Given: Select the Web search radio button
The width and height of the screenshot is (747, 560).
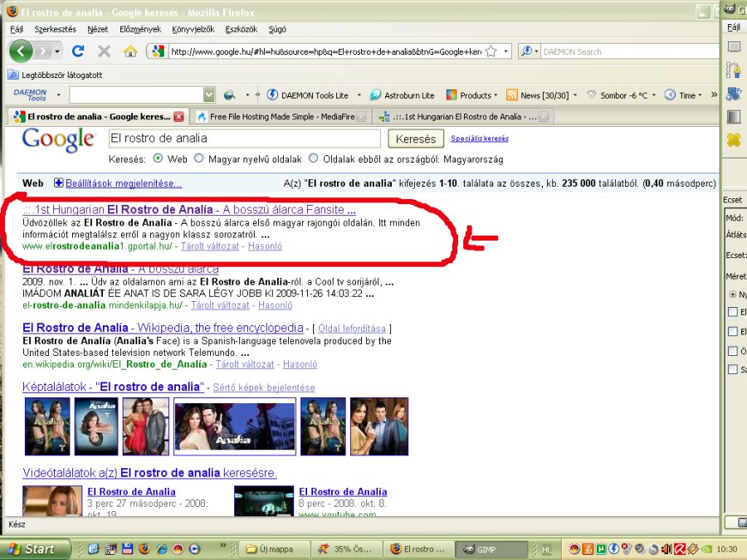Looking at the screenshot, I should coord(158,158).
